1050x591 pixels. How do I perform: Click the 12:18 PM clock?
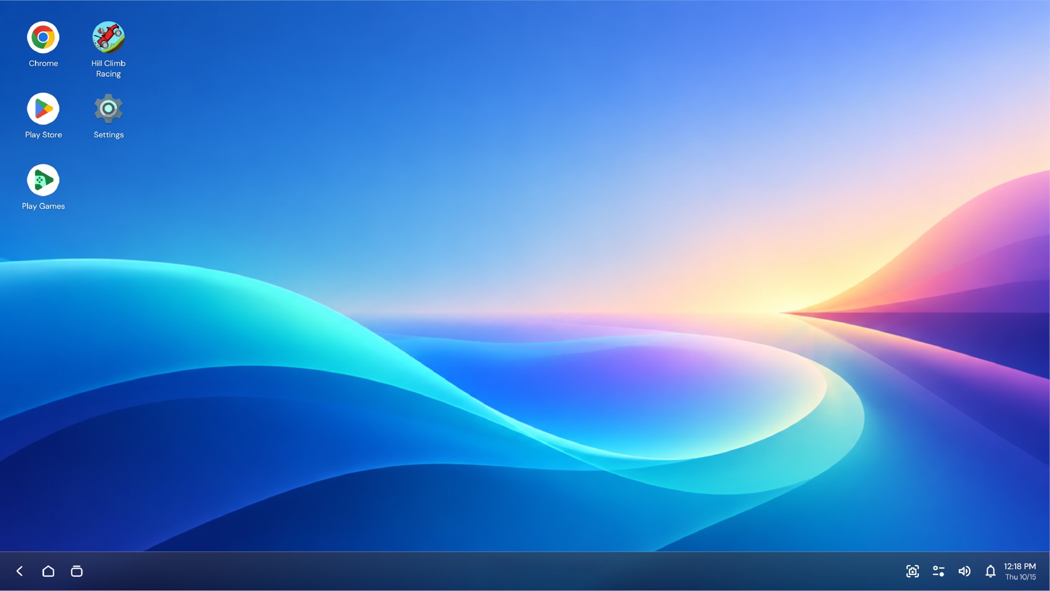(x=1019, y=566)
